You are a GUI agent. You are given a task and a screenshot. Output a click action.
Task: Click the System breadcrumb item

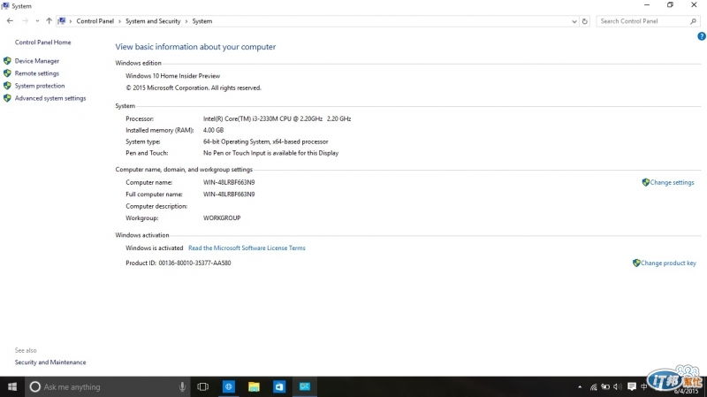[202, 21]
